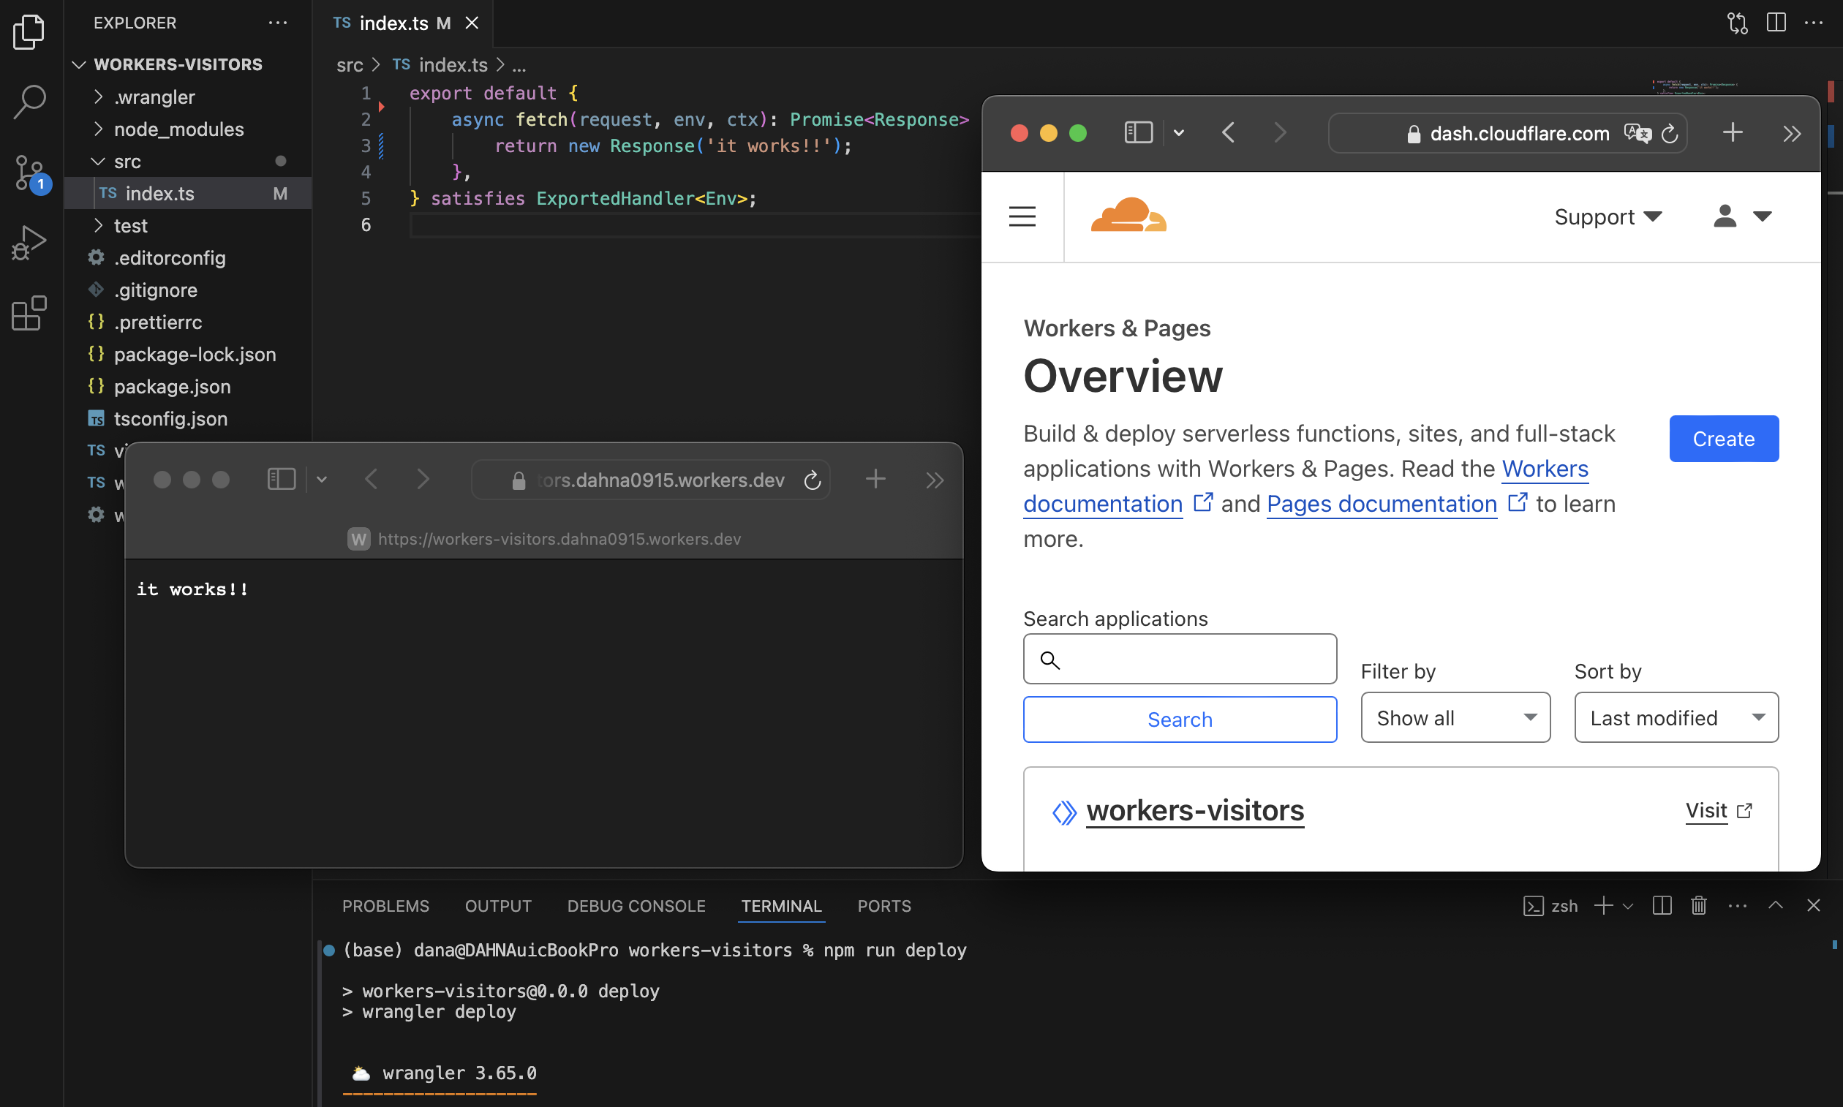Open the Sort by Last modified dropdown
Viewport: 1843px width, 1107px height.
[x=1676, y=717]
